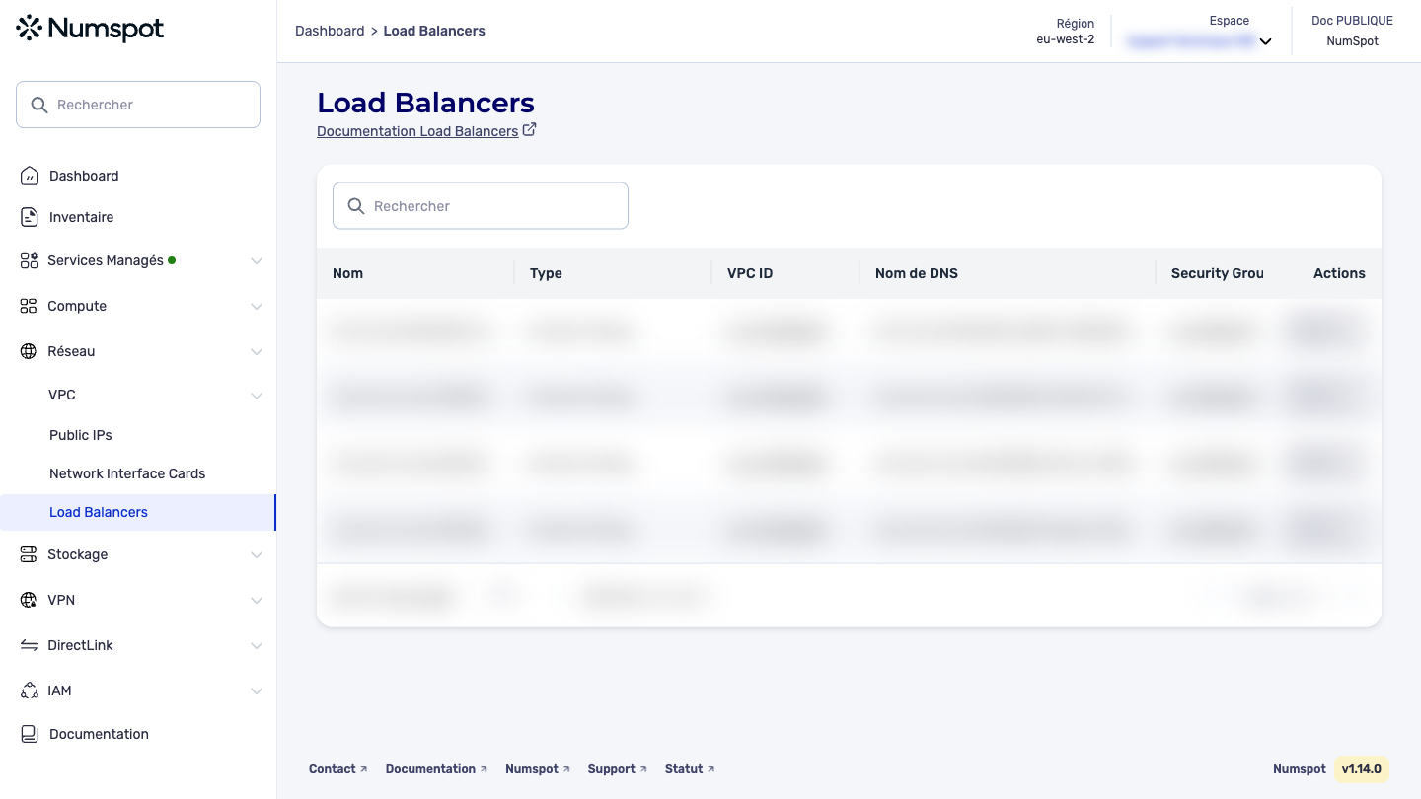The image size is (1421, 799).
Task: Click the Réseau globe icon
Action: coord(29,351)
